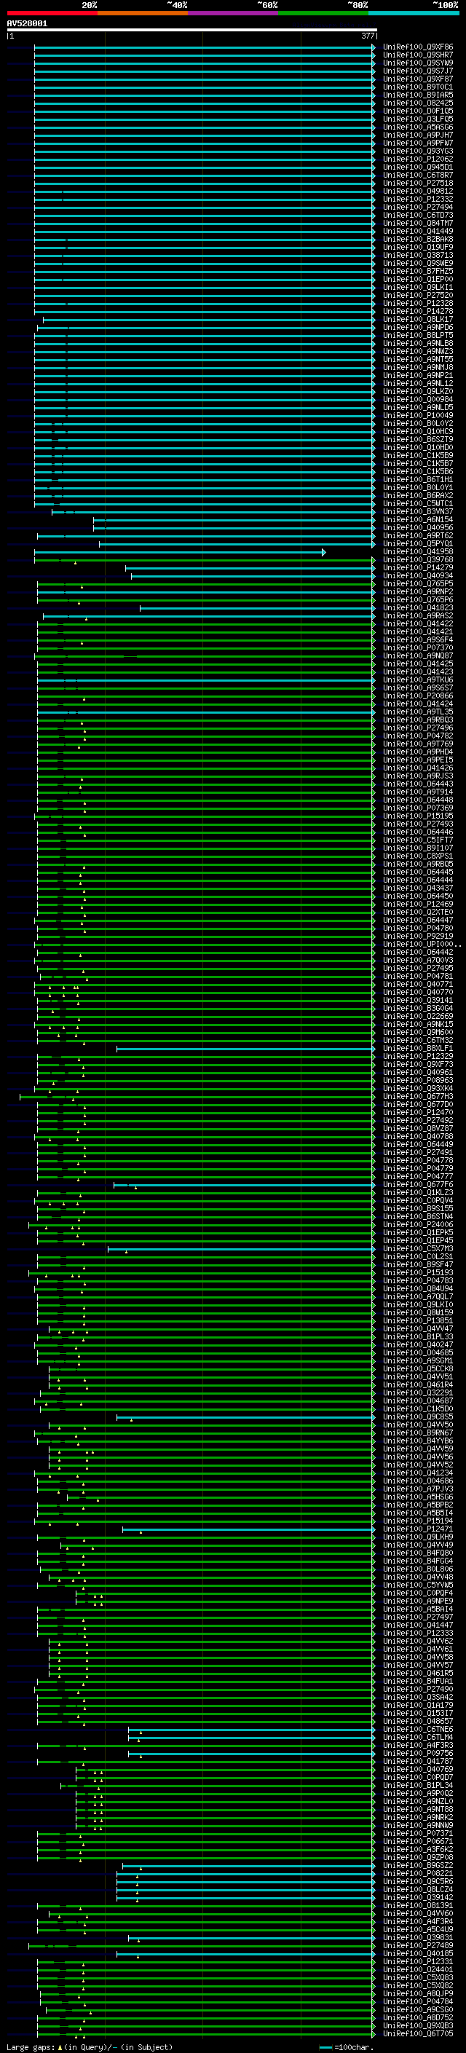This screenshot has height=2053, width=466.
Task: Select hit UniRef100_P04778
Action: coord(417,1160)
